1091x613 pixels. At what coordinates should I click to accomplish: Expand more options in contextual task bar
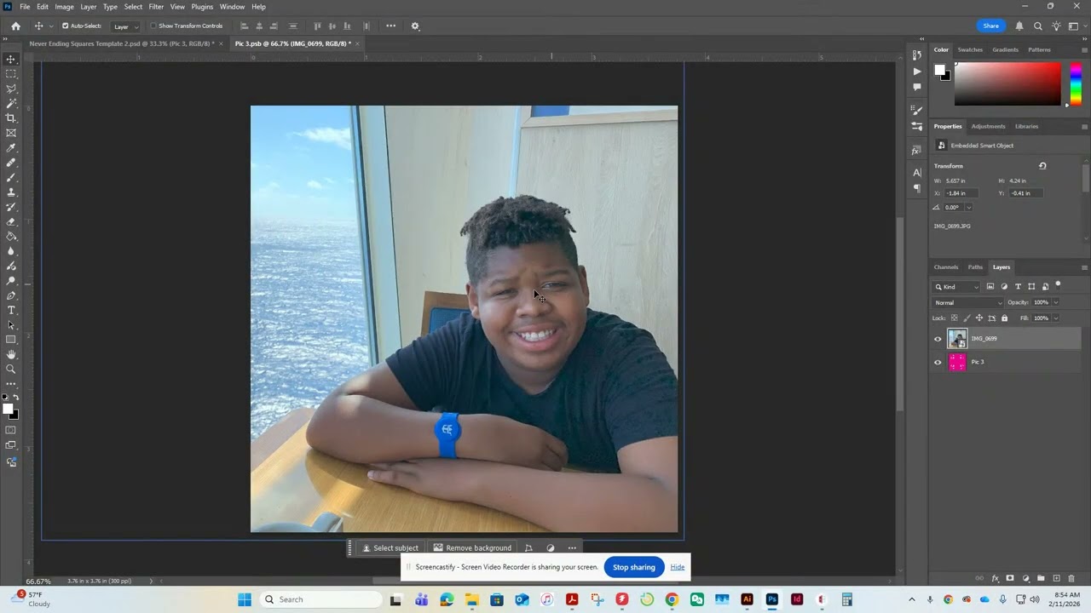point(572,548)
